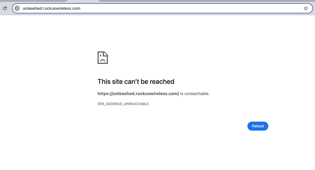Click the blue Reload button
The height and width of the screenshot is (170, 315).
(x=258, y=126)
